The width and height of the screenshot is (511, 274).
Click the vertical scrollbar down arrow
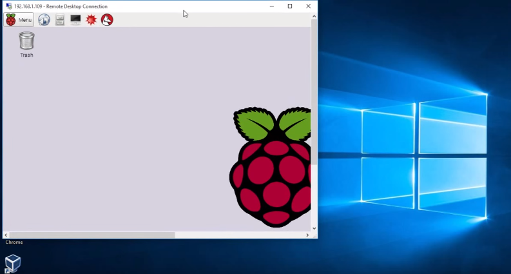[314, 229]
